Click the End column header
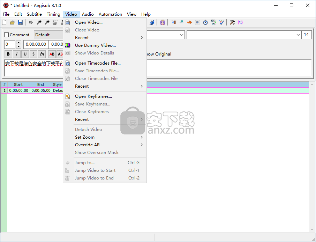Image resolution: width=316 pixels, height=242 pixels. (x=41, y=85)
